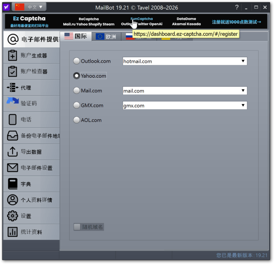The width and height of the screenshot is (274, 264).
Task: Open the 电子邮件设置 envelope icon
Action: pyautogui.click(x=13, y=167)
